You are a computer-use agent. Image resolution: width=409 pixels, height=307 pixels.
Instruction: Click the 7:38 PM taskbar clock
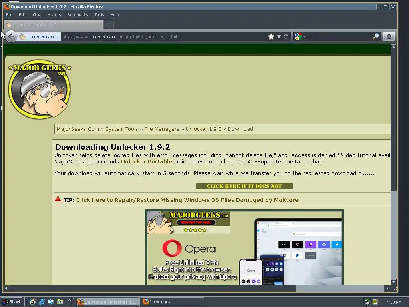[393, 302]
